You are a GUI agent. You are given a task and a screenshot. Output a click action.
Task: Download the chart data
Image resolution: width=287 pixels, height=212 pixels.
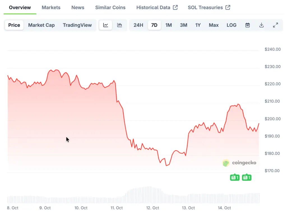[261, 25]
